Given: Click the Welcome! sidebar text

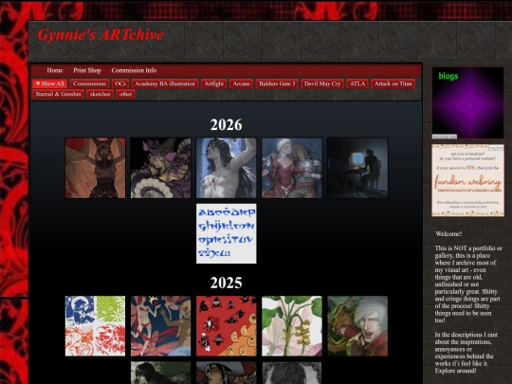Looking at the screenshot, I should coord(448,234).
